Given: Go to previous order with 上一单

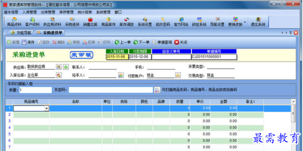Looking at the screenshot, I should coord(123,43).
